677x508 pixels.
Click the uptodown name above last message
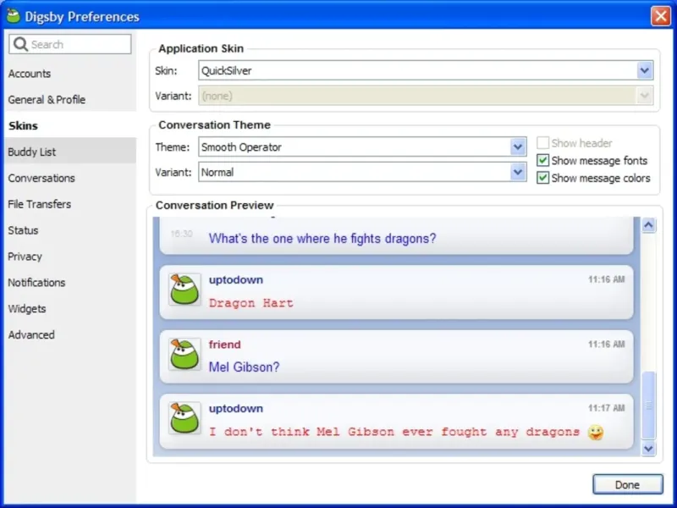(236, 409)
